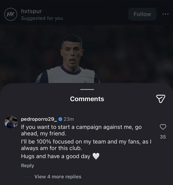The width and height of the screenshot is (173, 185).
Task: Tap the Comments header title
Action: (x=87, y=99)
